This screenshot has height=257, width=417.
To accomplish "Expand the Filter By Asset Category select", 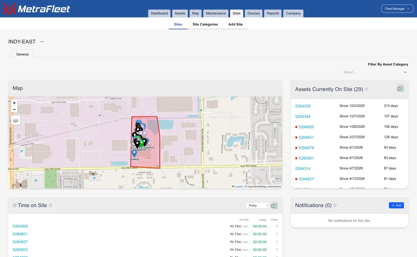I will pos(375,72).
